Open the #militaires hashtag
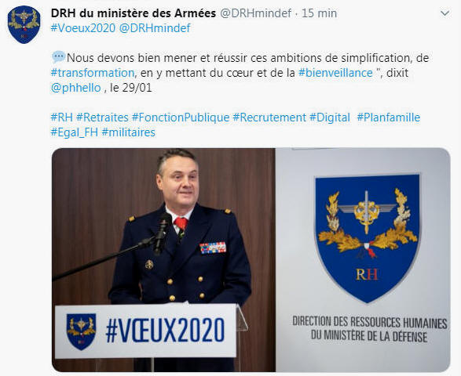The width and height of the screenshot is (461, 376). (x=129, y=132)
